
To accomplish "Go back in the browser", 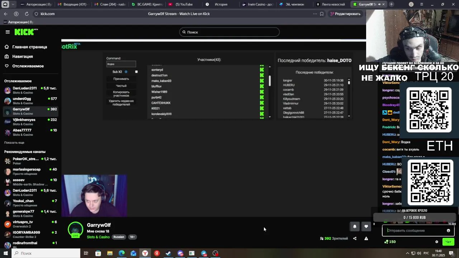I will coord(6,14).
